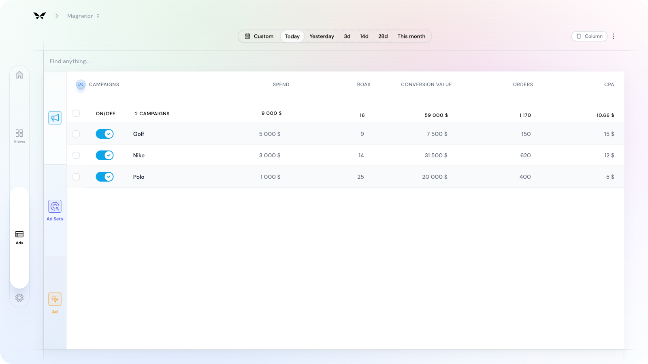Image resolution: width=648 pixels, height=364 pixels.
Task: Open the Ad Sets icon
Action: pyautogui.click(x=55, y=207)
